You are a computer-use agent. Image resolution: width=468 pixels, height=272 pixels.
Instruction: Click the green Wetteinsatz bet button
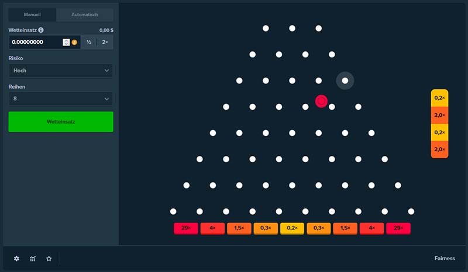(61, 121)
